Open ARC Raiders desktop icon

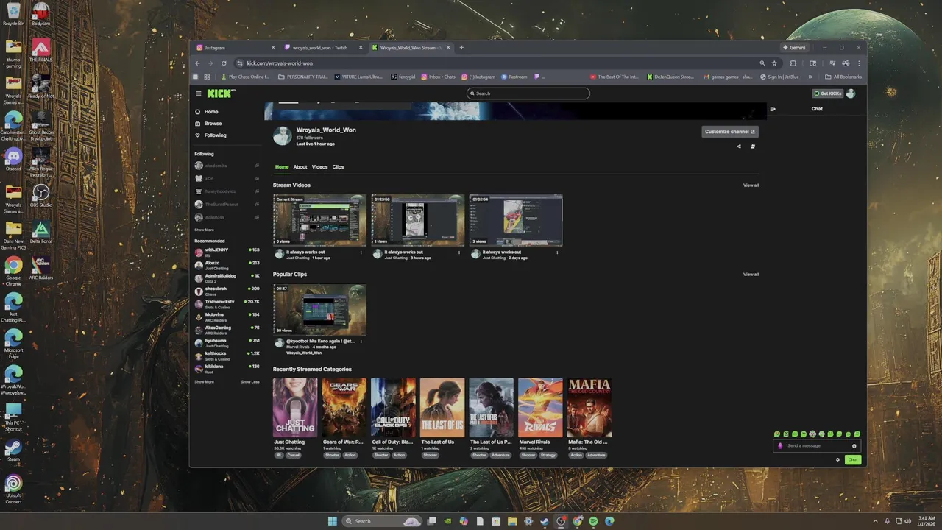tap(41, 267)
